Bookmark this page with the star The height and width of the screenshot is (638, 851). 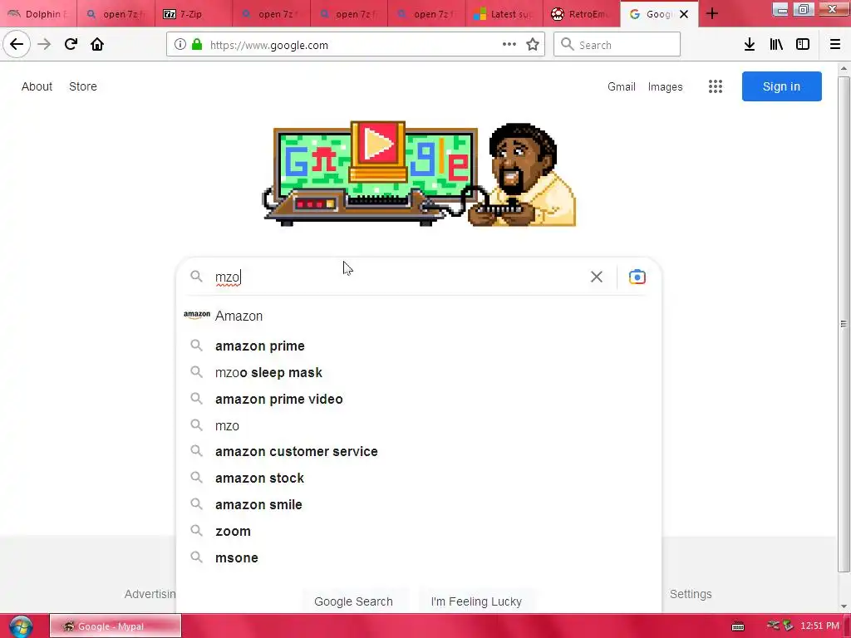pyautogui.click(x=533, y=45)
